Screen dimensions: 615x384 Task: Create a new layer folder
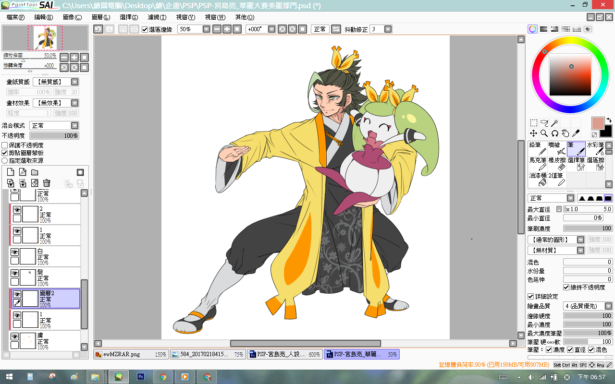(35, 172)
